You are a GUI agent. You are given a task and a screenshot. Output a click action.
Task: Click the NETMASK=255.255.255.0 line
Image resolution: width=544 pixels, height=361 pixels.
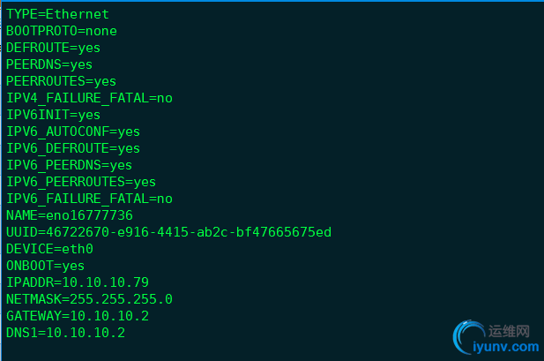(89, 299)
